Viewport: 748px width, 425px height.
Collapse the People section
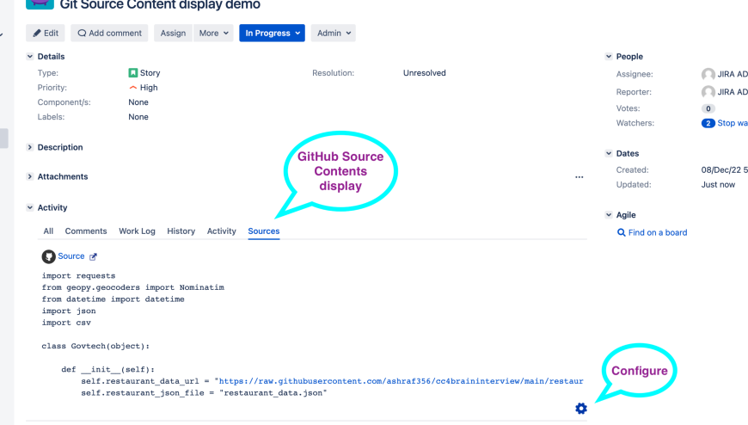[609, 56]
